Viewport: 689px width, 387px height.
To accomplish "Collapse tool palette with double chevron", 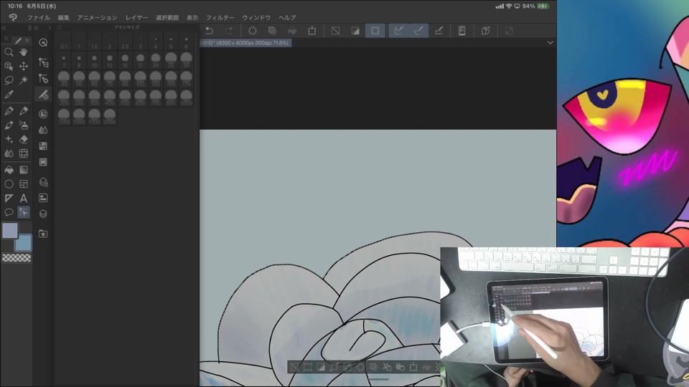I will tap(4, 28).
